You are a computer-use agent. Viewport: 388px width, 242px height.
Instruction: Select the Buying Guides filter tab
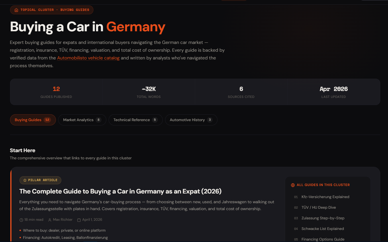pos(33,120)
